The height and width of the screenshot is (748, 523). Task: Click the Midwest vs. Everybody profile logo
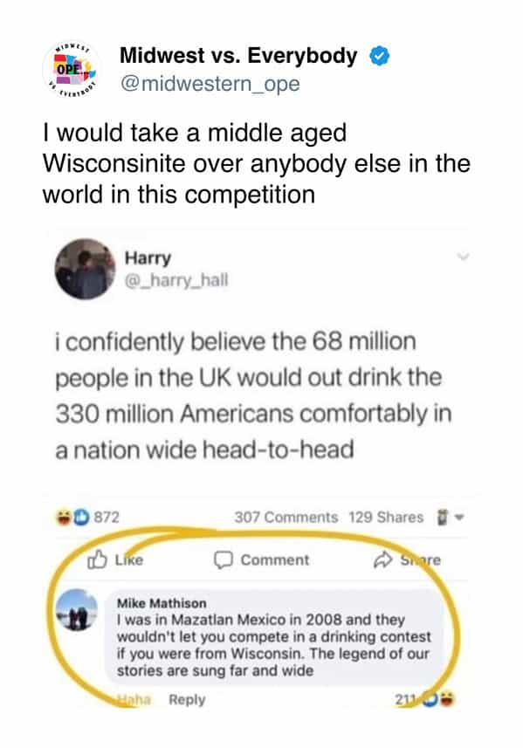(x=71, y=70)
